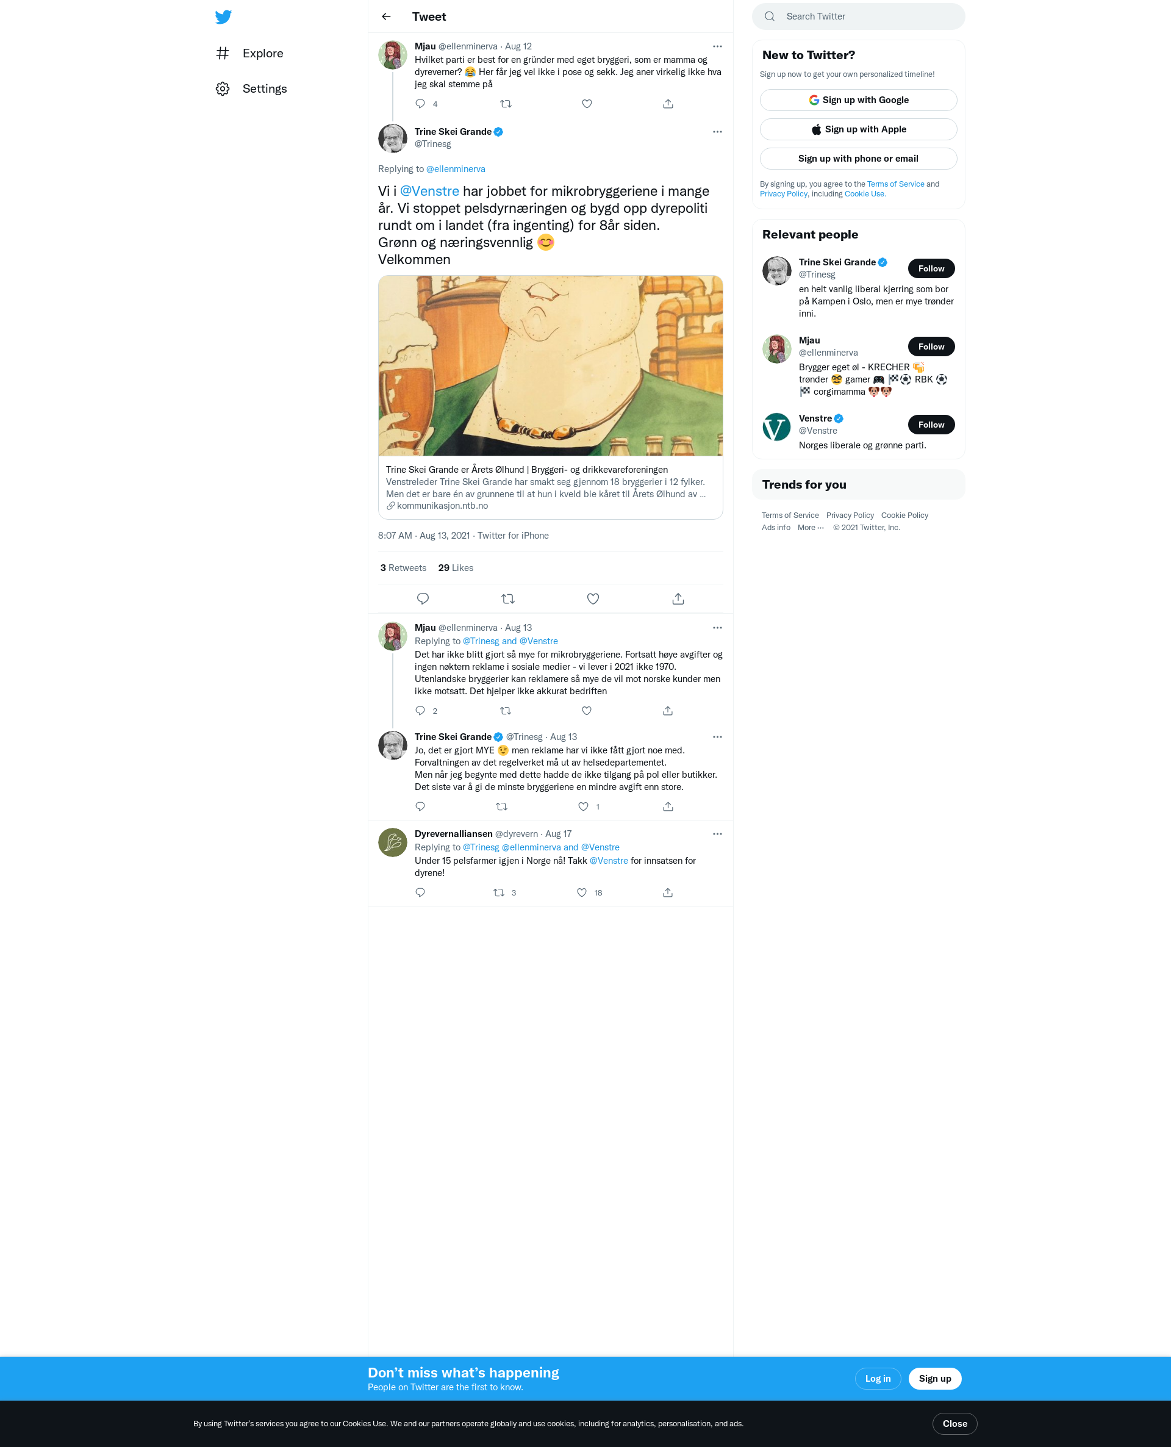1171x1447 pixels.
Task: Close the cookies notice banner
Action: [954, 1423]
